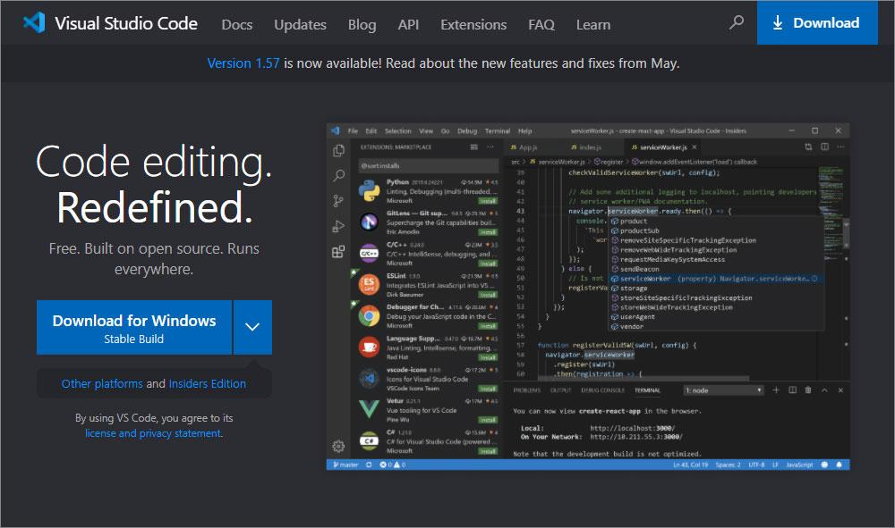Open the API navigation link

[x=408, y=24]
